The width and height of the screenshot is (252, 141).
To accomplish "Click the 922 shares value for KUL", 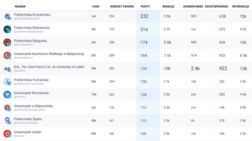I will (223, 68).
